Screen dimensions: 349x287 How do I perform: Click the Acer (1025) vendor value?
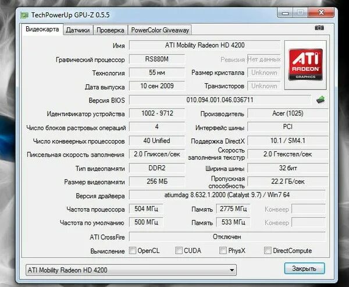pos(288,114)
